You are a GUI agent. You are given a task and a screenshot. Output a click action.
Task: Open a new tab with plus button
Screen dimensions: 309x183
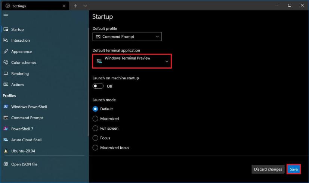click(x=75, y=6)
